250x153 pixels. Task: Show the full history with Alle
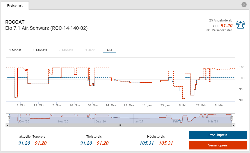pyautogui.click(x=109, y=50)
